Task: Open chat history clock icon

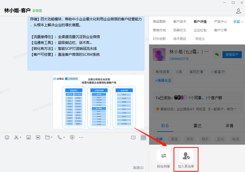Action: pos(133,137)
